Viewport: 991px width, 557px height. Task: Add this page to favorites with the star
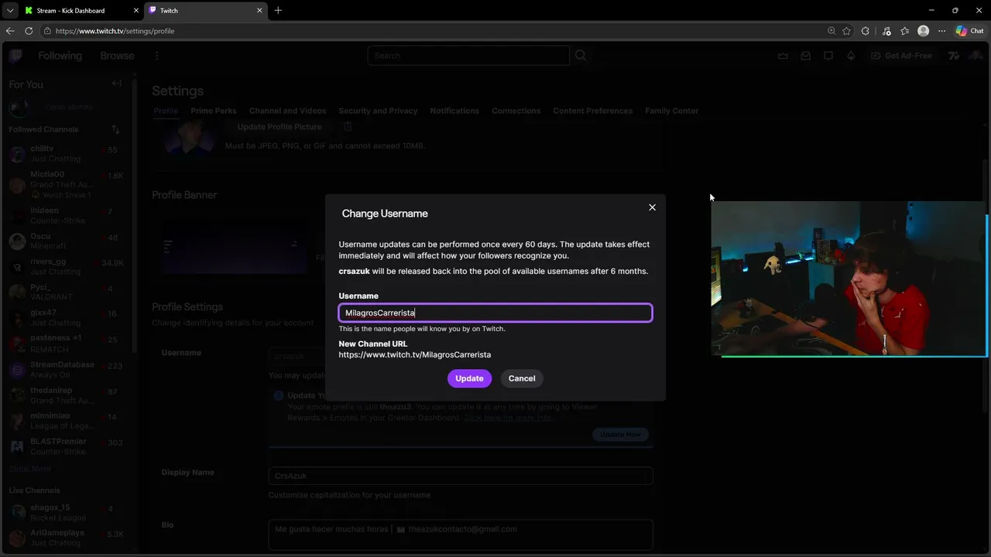tap(847, 31)
